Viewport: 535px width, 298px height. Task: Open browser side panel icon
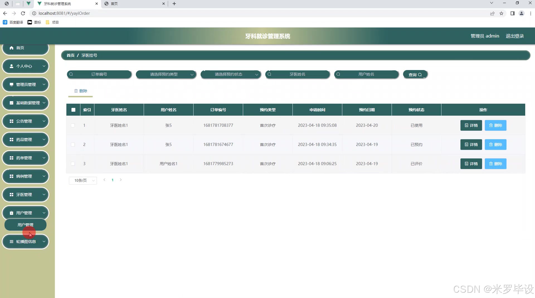[512, 13]
